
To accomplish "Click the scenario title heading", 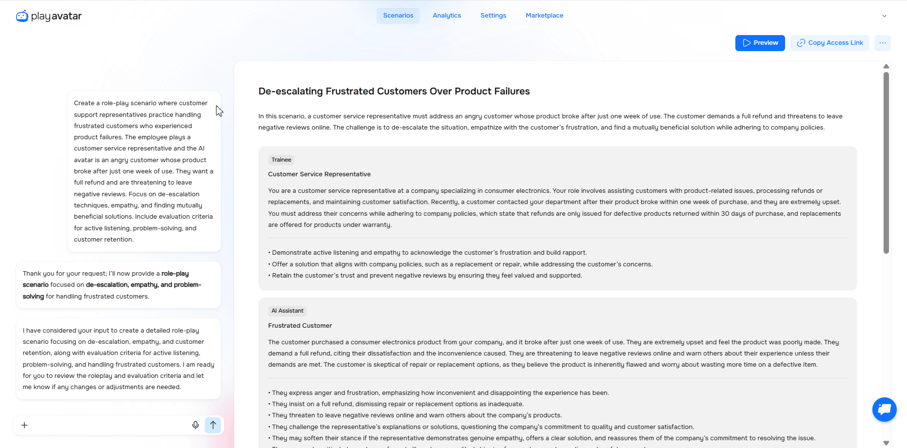I will pyautogui.click(x=394, y=92).
